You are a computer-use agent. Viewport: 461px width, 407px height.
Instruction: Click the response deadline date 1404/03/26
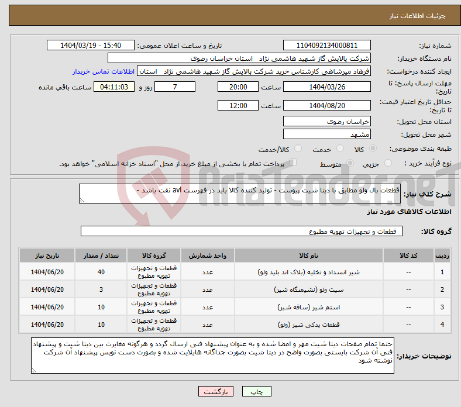pyautogui.click(x=326, y=87)
